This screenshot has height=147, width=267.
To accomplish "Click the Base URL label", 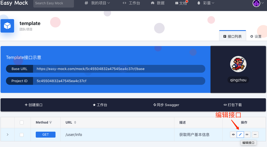I will click(19, 69).
